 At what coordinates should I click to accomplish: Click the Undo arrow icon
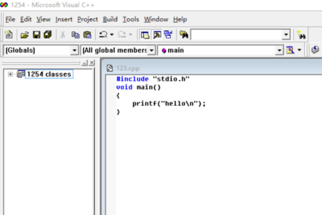tap(103, 34)
